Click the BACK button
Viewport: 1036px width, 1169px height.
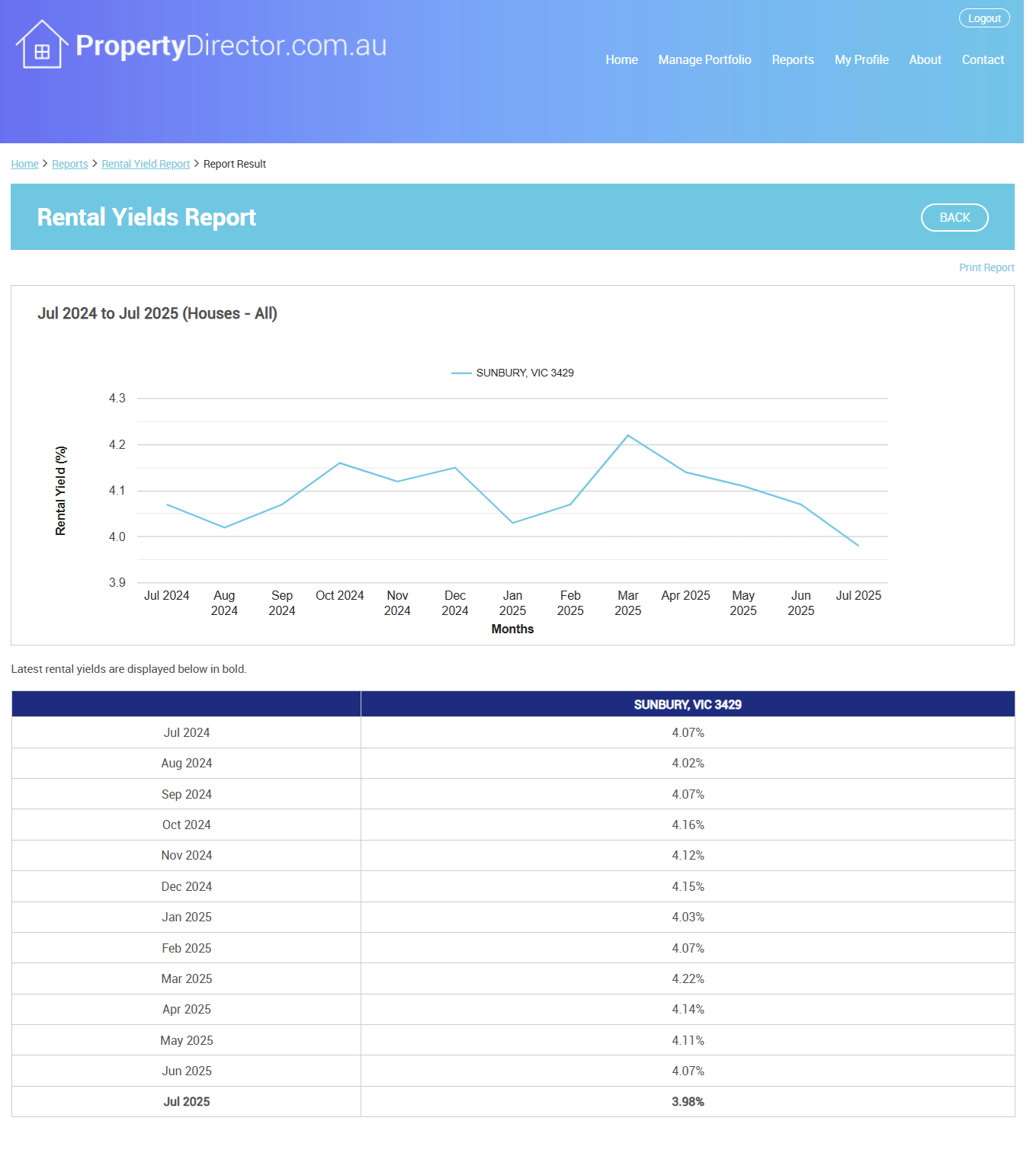coord(954,217)
